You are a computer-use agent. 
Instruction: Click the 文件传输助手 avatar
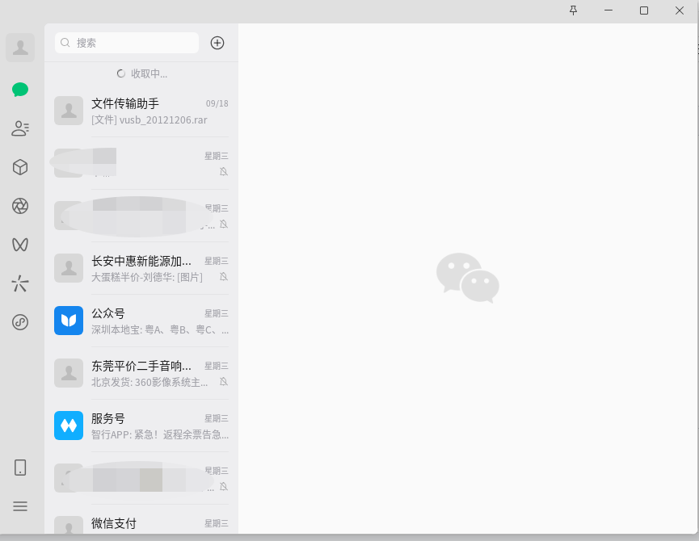69,111
